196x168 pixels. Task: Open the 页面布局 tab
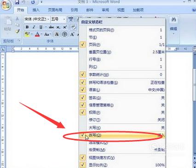pos(55,10)
